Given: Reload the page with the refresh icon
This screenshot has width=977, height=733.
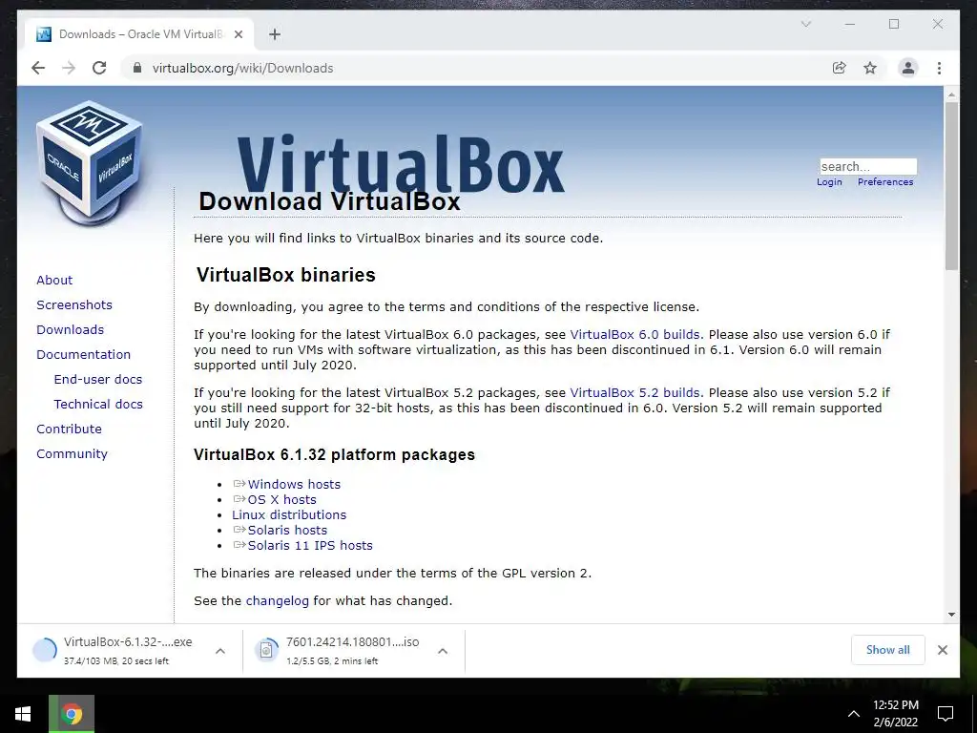Looking at the screenshot, I should 99,68.
